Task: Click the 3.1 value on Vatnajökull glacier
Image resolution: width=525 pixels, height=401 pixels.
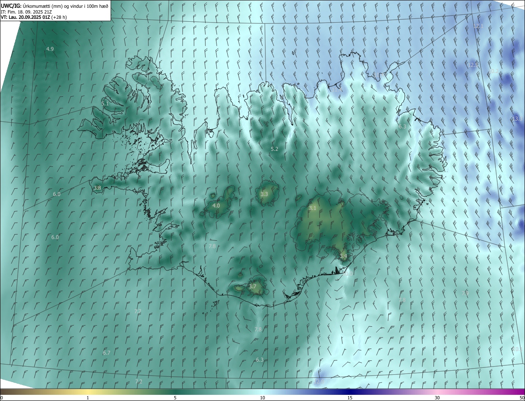Action: pos(313,208)
